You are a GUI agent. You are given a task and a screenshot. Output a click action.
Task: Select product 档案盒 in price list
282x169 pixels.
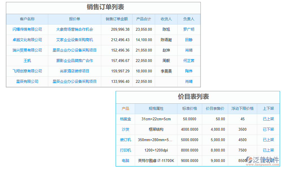click(125, 119)
